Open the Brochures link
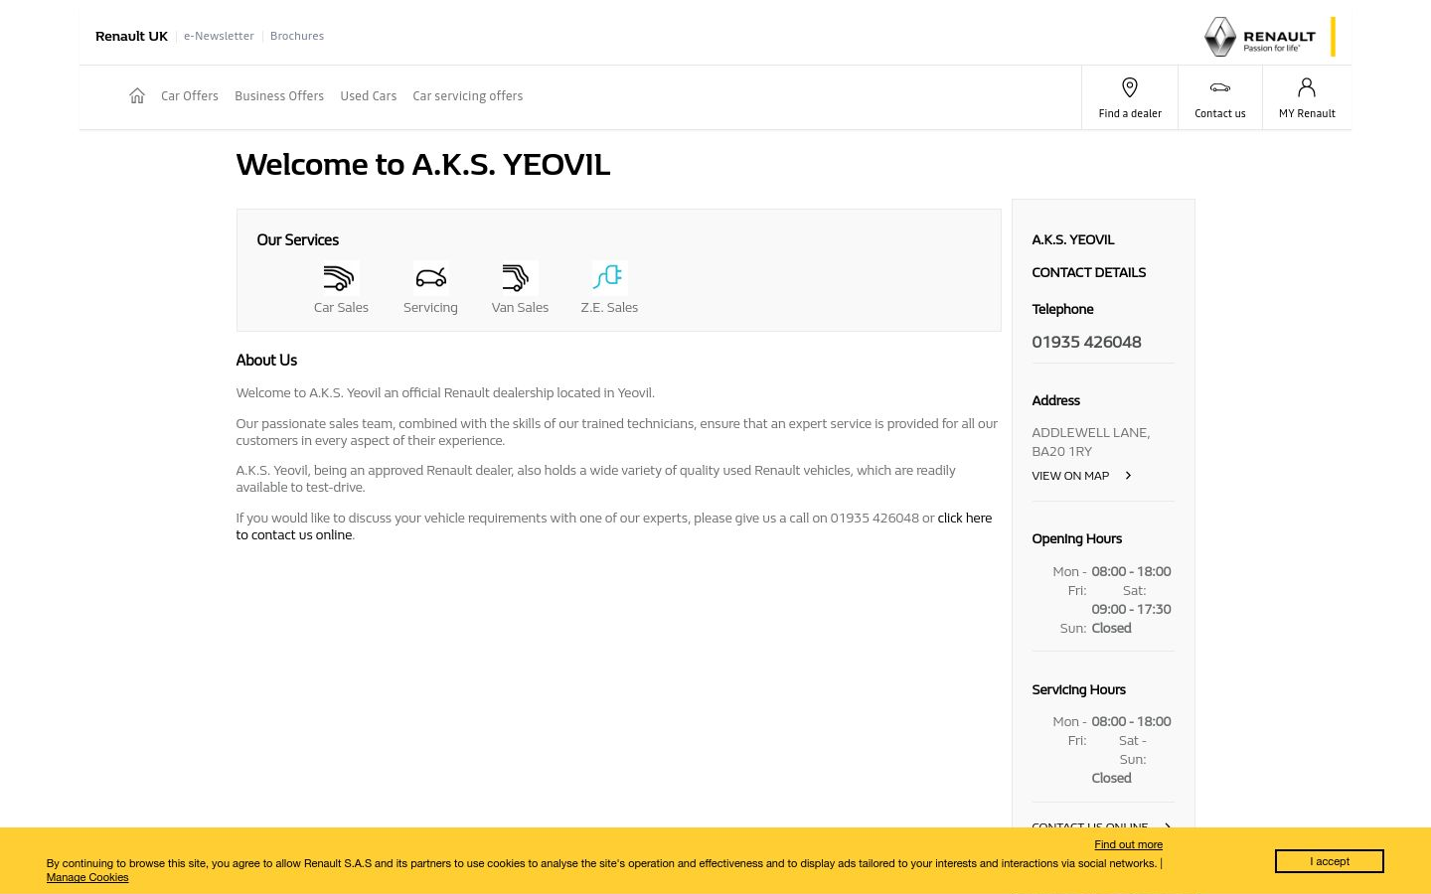Image resolution: width=1431 pixels, height=894 pixels. pyautogui.click(x=297, y=36)
